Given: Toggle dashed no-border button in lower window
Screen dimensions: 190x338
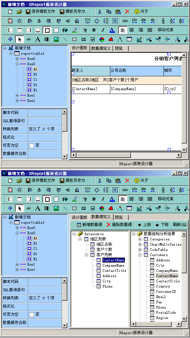Looking at the screenshot, I should point(56,199).
